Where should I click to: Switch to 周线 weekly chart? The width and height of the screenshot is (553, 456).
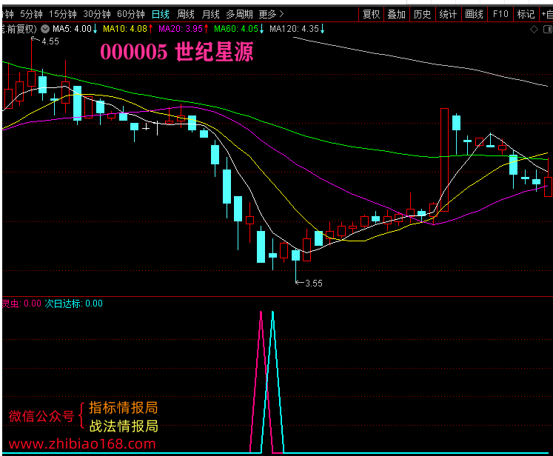click(186, 14)
